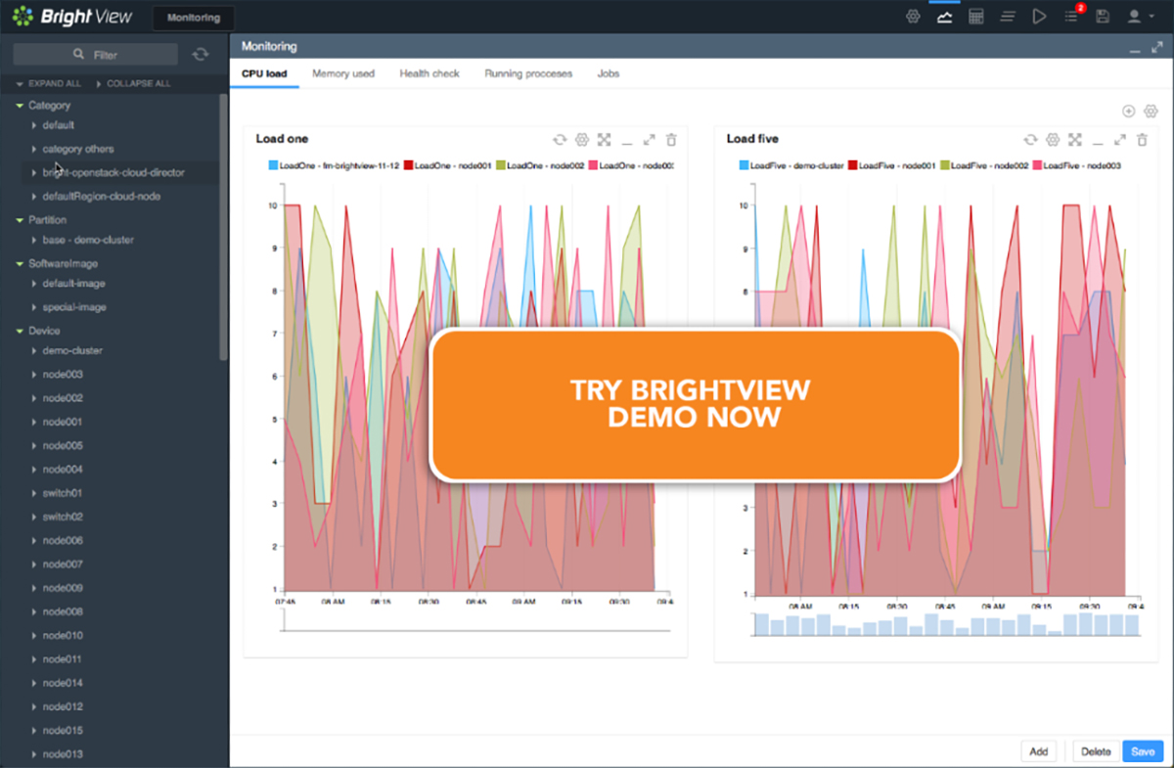
Task: Expand the default category node
Action: (x=34, y=125)
